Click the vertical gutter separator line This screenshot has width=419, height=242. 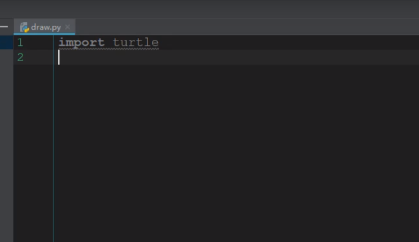[x=53, y=138]
